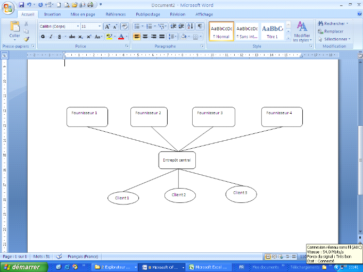Open the round Office button menu

click(x=8, y=8)
